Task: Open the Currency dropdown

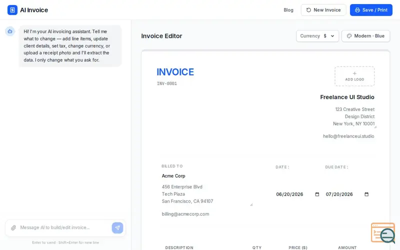Action: click(317, 36)
